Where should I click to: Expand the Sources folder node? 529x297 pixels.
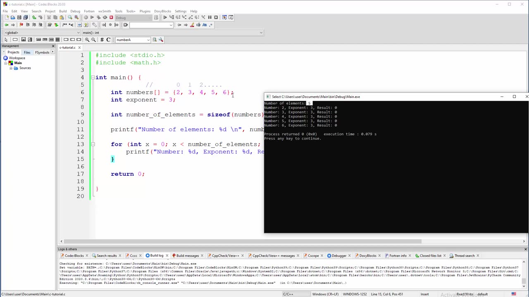point(11,68)
